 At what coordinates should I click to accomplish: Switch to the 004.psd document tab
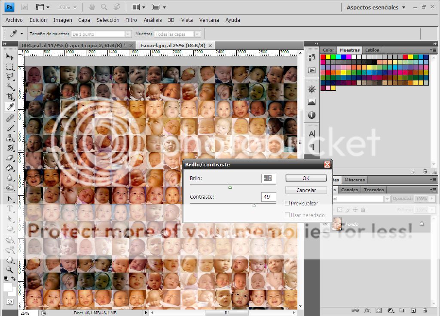click(x=74, y=45)
